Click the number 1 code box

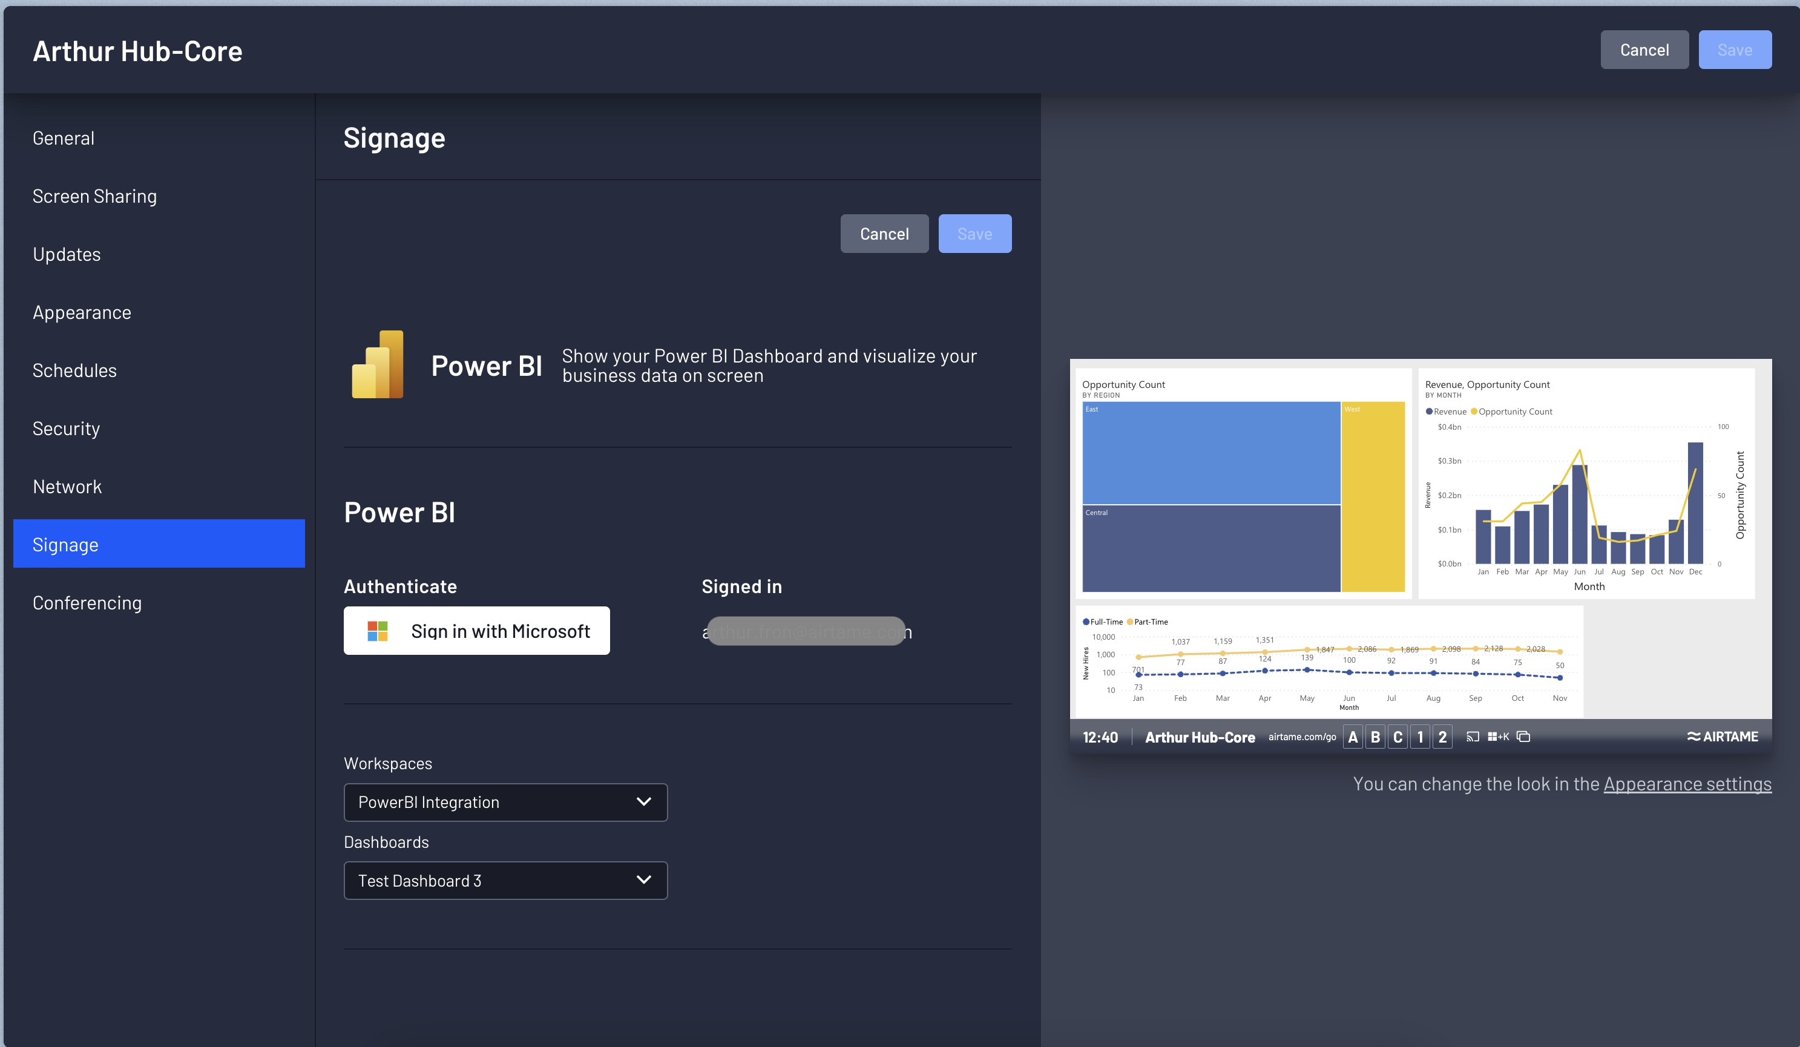[1420, 737]
